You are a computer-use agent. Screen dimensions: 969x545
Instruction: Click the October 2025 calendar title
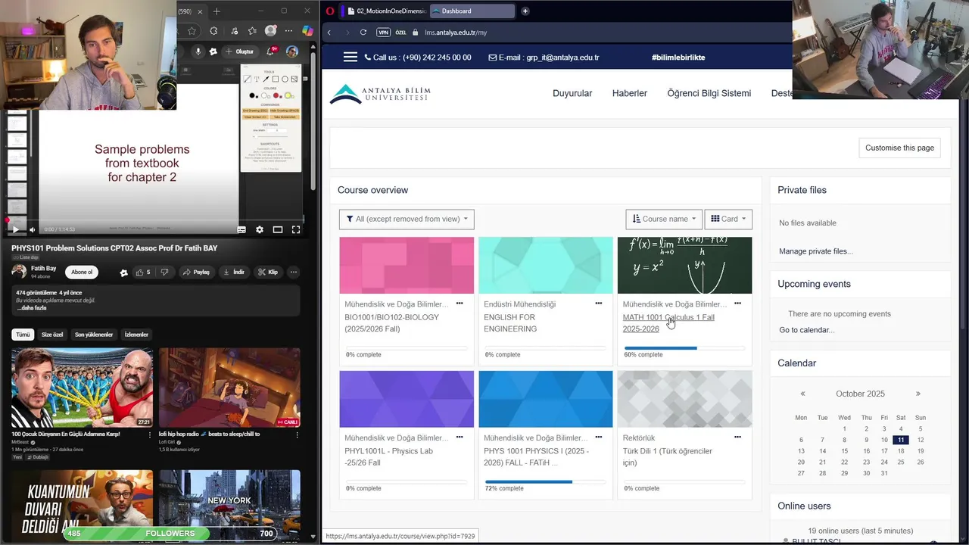tap(860, 394)
